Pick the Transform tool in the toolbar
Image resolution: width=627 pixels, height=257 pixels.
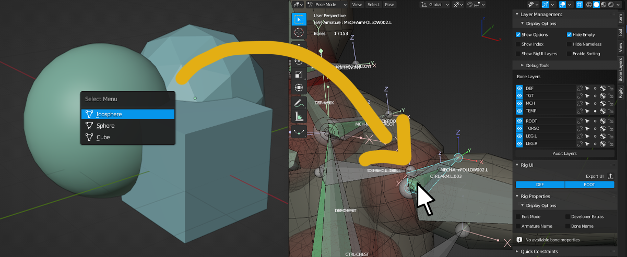point(299,88)
